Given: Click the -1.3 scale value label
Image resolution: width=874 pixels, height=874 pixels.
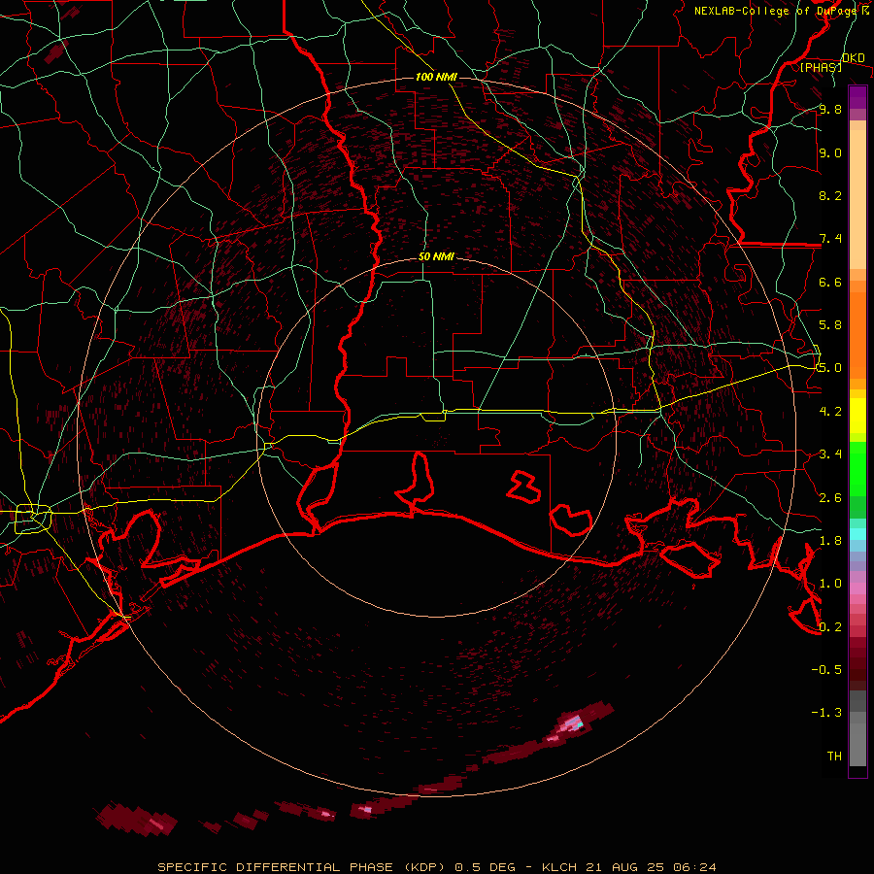Looking at the screenshot, I should [826, 713].
